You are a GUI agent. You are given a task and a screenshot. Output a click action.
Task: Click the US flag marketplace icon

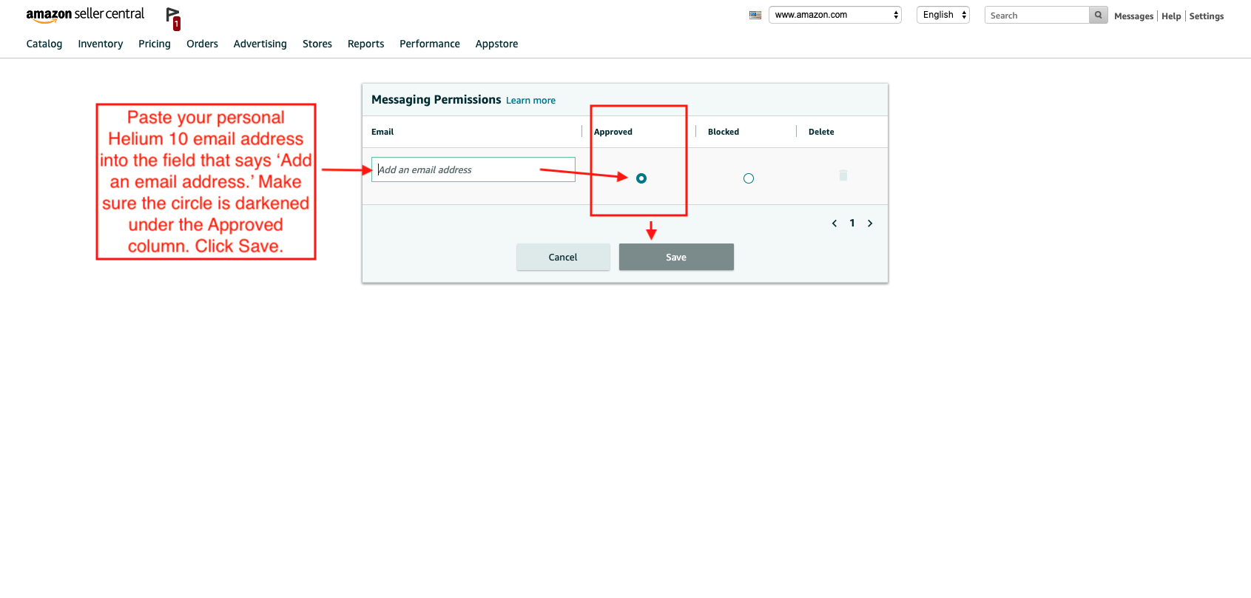pos(755,15)
